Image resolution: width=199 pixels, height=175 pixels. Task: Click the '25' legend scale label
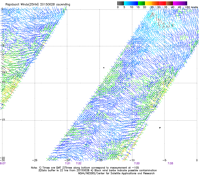152,7
